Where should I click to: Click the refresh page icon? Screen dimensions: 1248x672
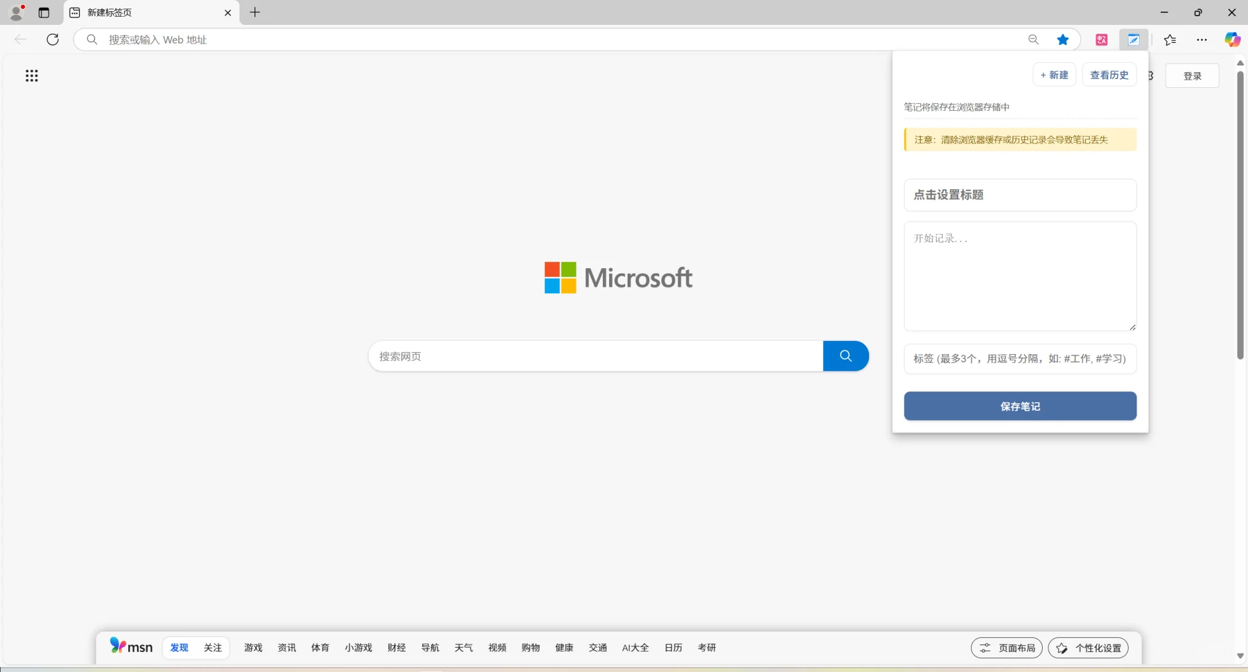coord(53,40)
